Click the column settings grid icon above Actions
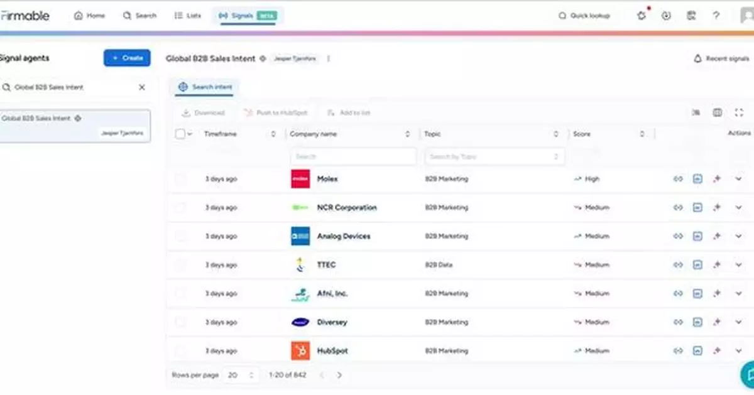Screen dimensions: 754x395 pyautogui.click(x=718, y=112)
